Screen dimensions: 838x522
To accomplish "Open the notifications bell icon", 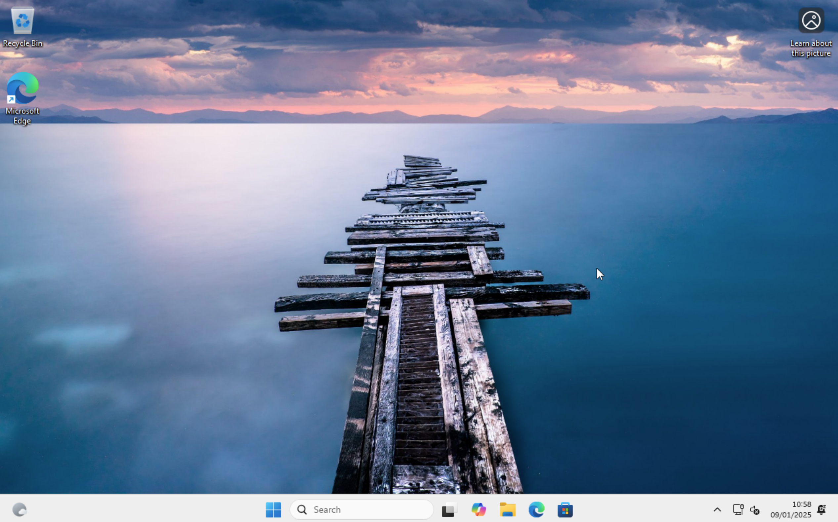I will click(x=821, y=509).
